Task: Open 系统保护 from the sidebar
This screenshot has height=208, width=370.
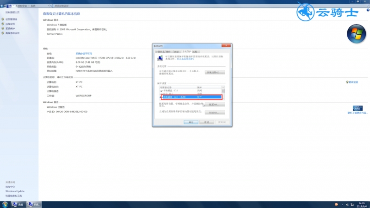Action: coord(10,29)
